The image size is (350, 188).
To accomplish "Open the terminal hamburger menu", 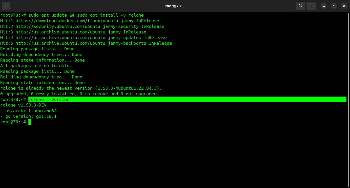I will 311,6.
